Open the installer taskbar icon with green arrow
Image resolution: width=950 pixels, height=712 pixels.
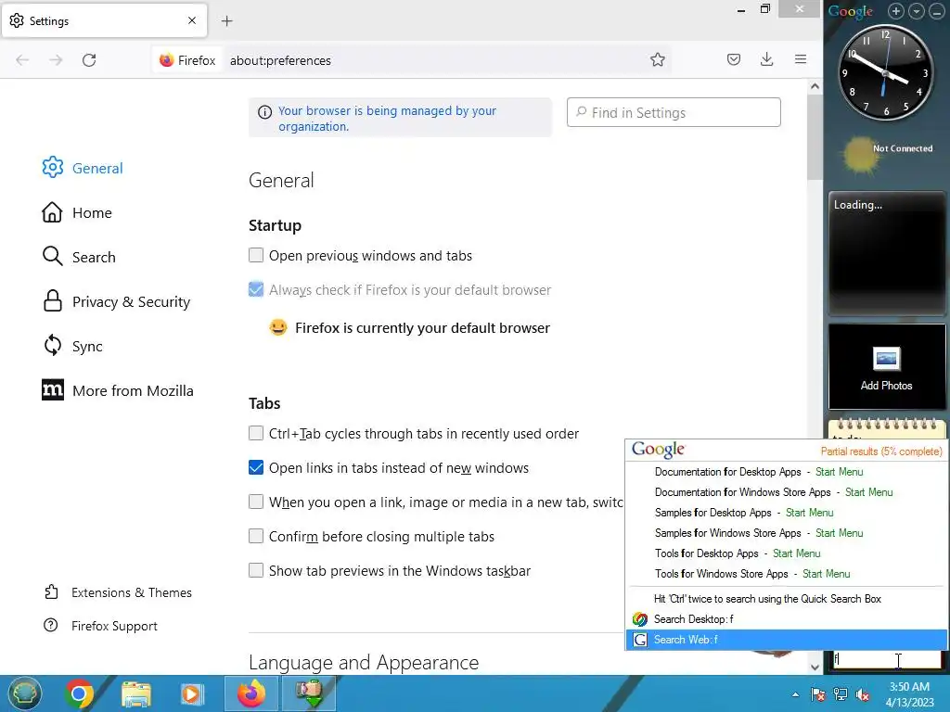tap(308, 693)
